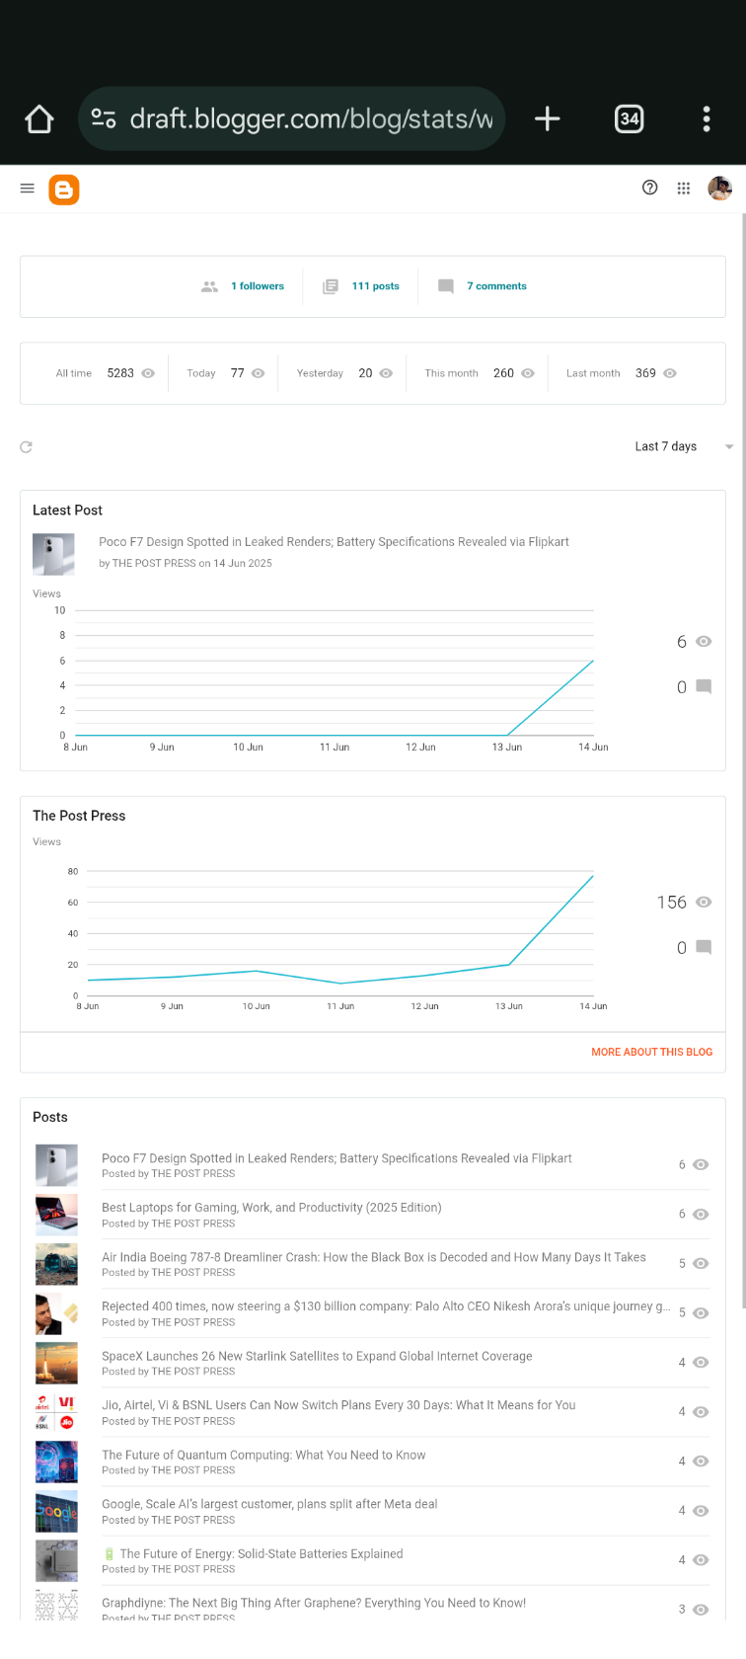Open the tab switcher showing 34 tabs
This screenshot has width=746, height=1659.
point(629,119)
